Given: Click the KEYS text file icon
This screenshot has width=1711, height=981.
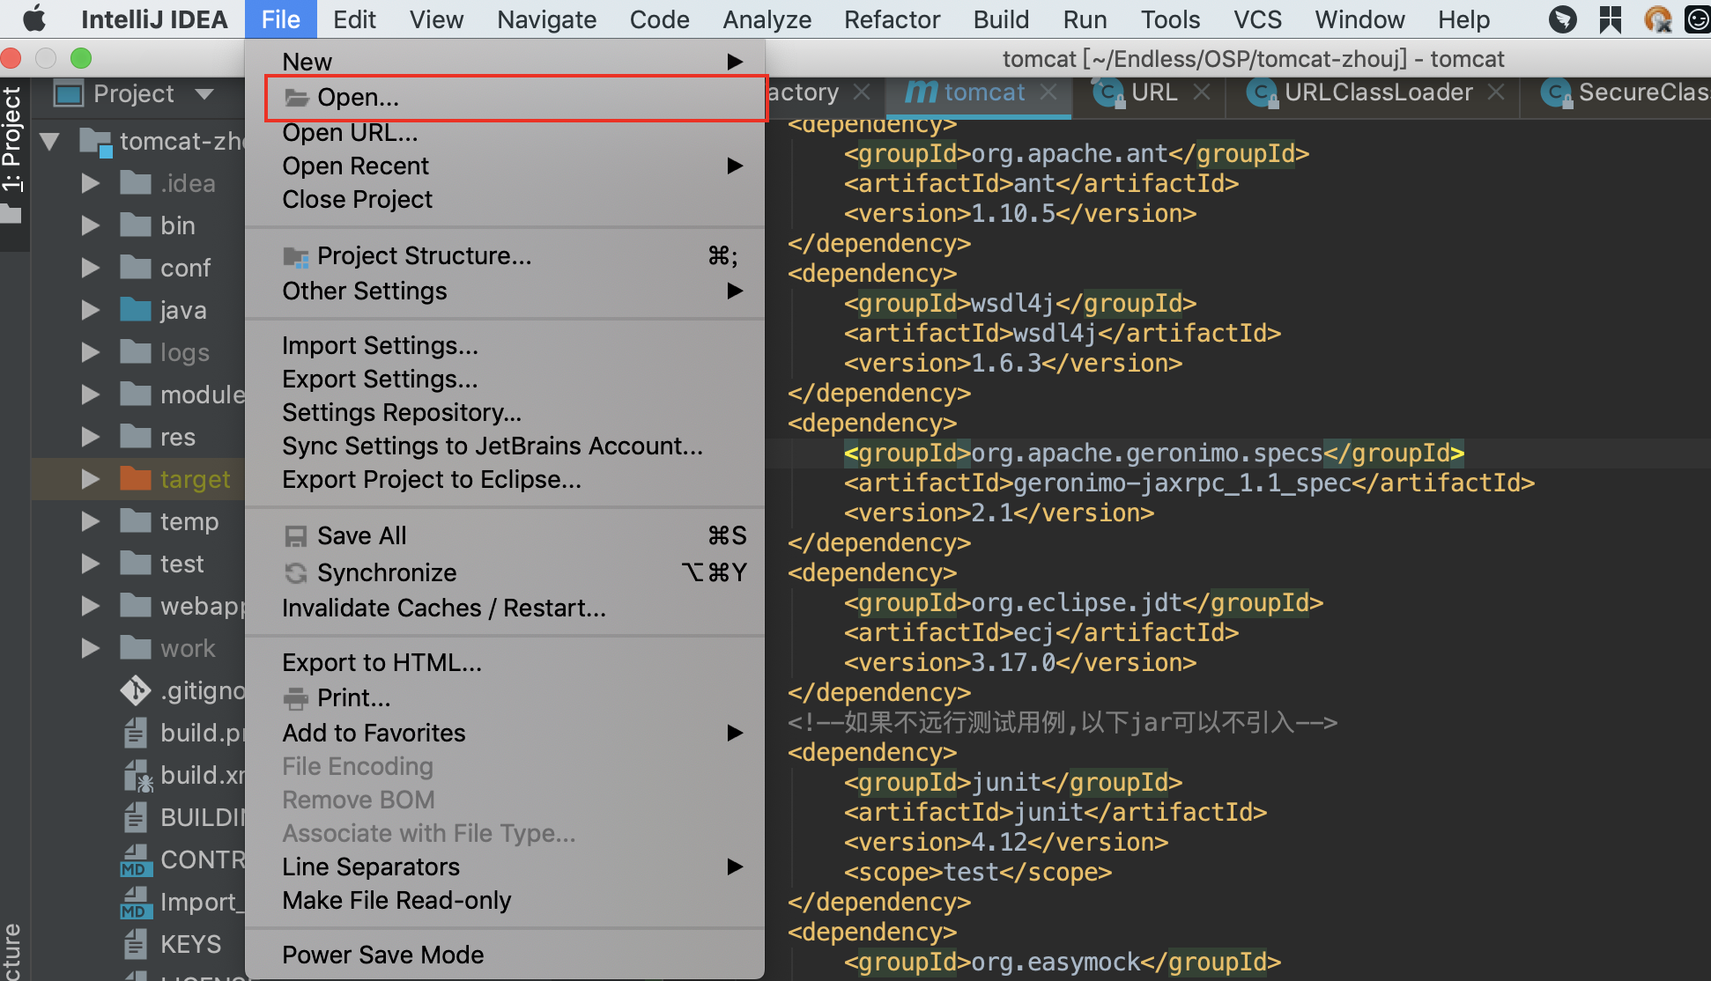Looking at the screenshot, I should [x=136, y=944].
